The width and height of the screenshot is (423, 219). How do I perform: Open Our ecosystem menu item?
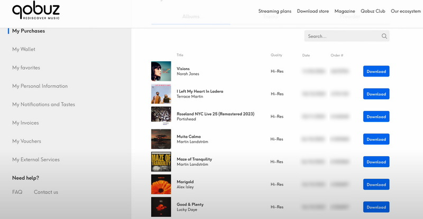click(406, 11)
